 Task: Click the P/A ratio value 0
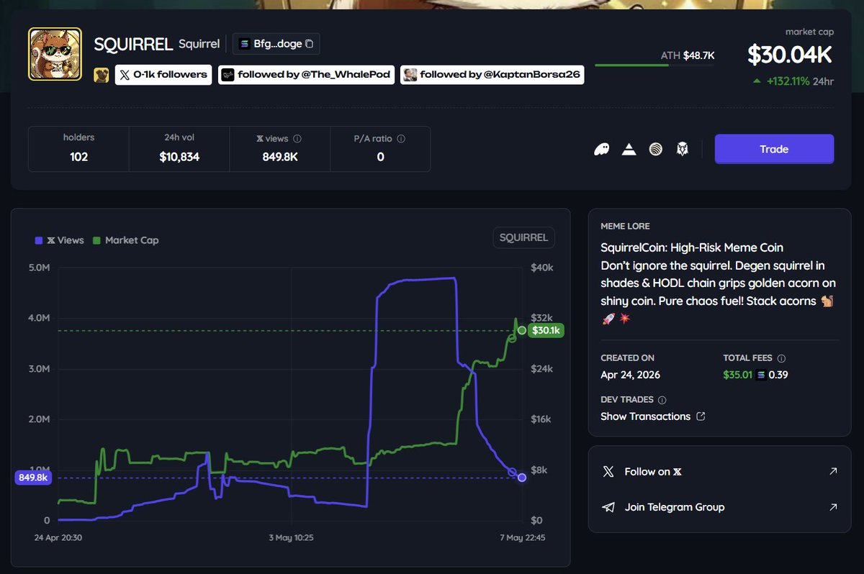coord(380,156)
